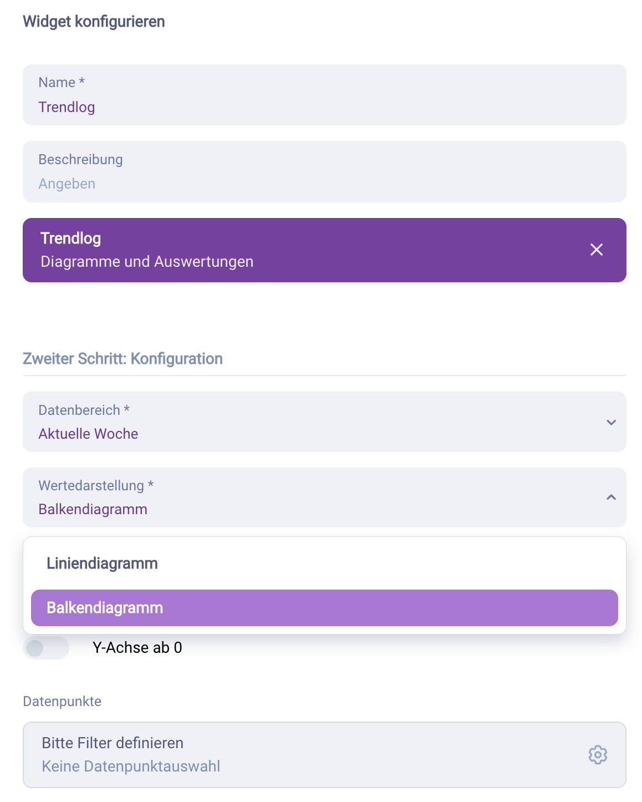
Task: Click the Zweiter Schritt: Konfiguration heading
Action: click(x=123, y=359)
